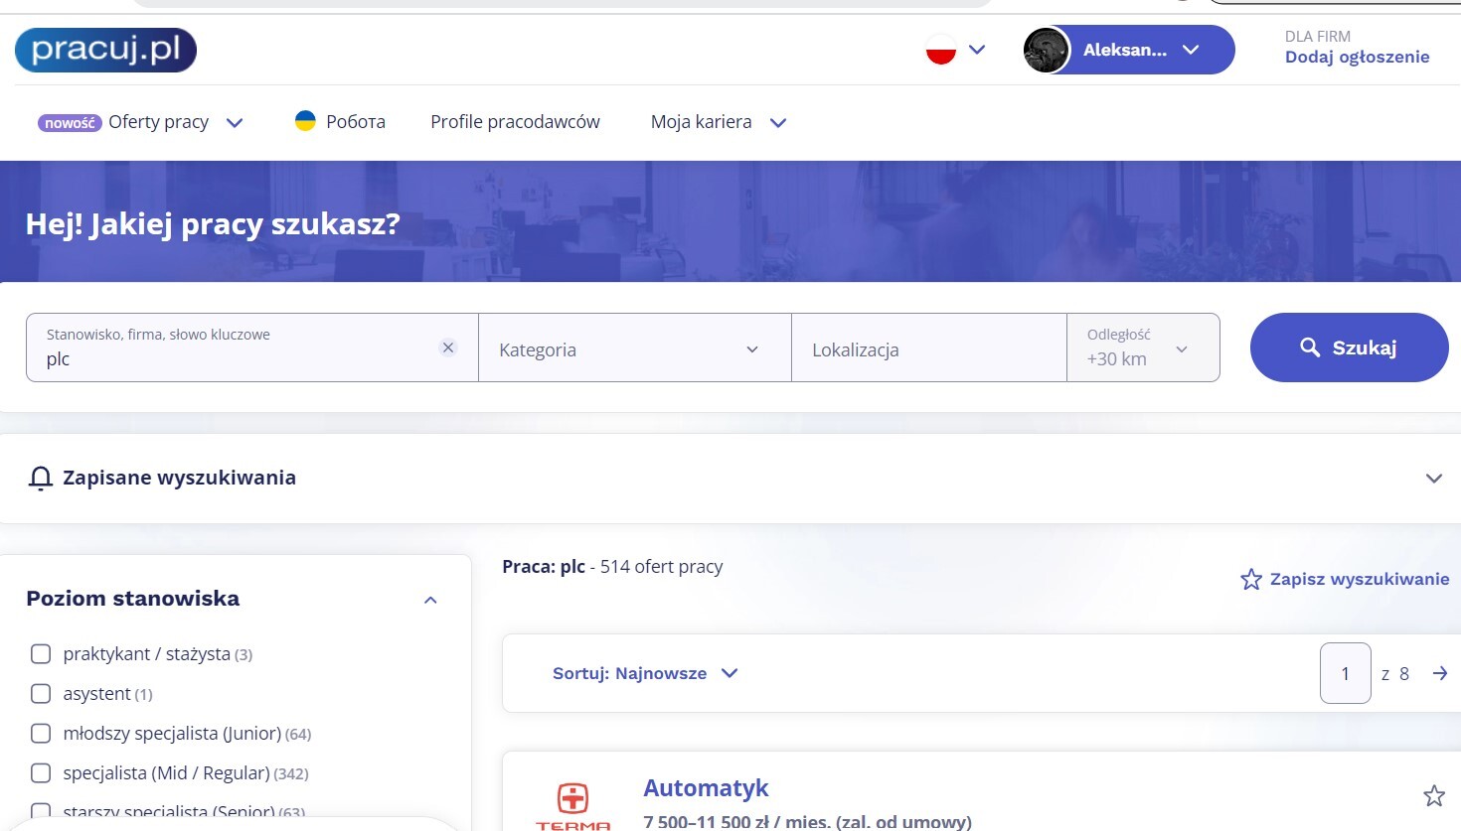This screenshot has height=831, width=1461.
Task: Click the user profile avatar
Action: click(x=1047, y=50)
